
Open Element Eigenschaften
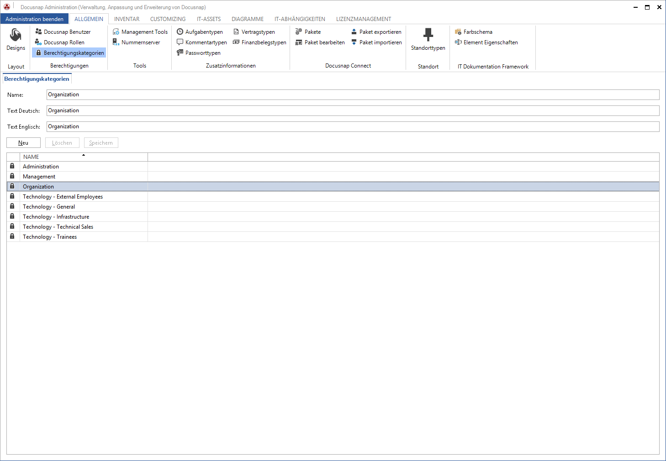click(x=486, y=42)
